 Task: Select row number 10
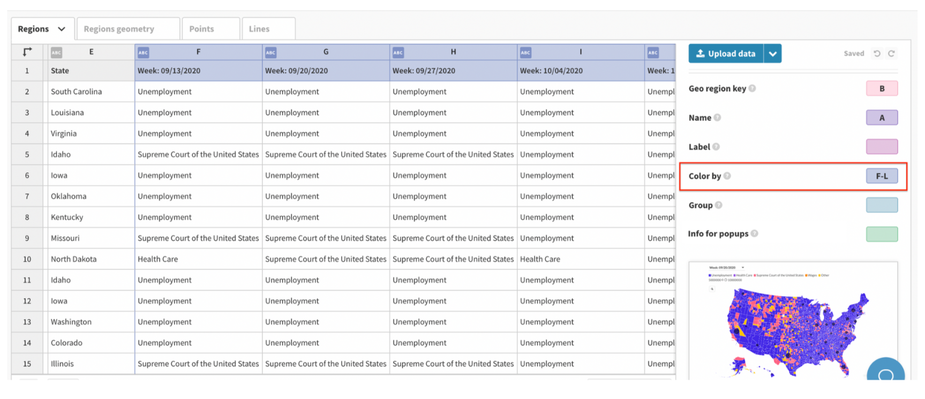tap(27, 259)
